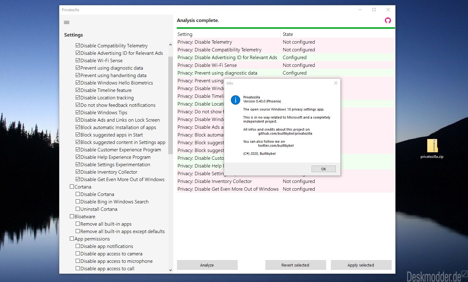
Task: Uncheck Disable Settings Experimentation
Action: click(78, 164)
